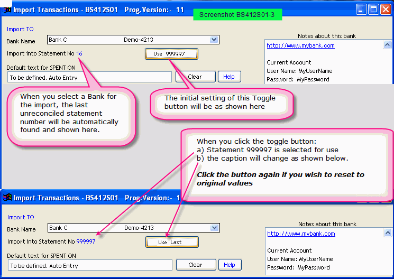Click 'Import TO' label in top window

point(20,29)
